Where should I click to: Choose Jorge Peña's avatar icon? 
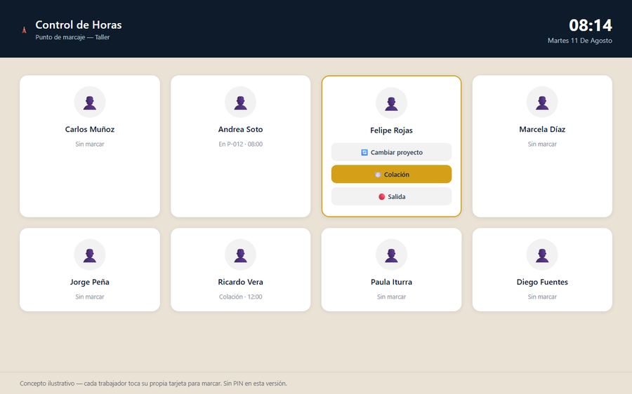click(x=89, y=254)
